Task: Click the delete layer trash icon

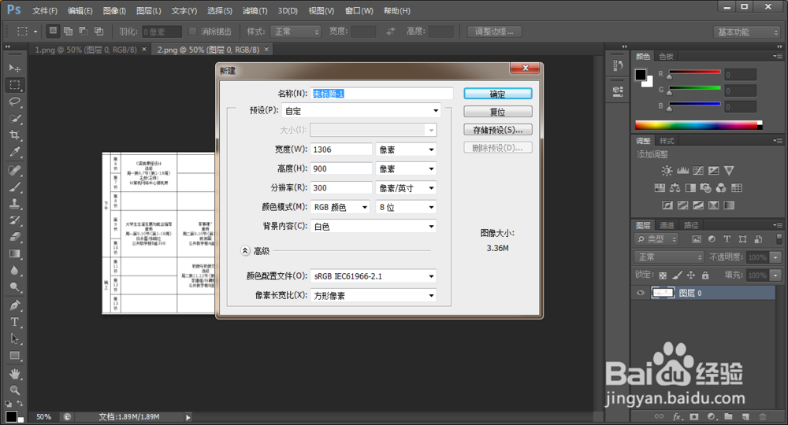Action: 762,416
